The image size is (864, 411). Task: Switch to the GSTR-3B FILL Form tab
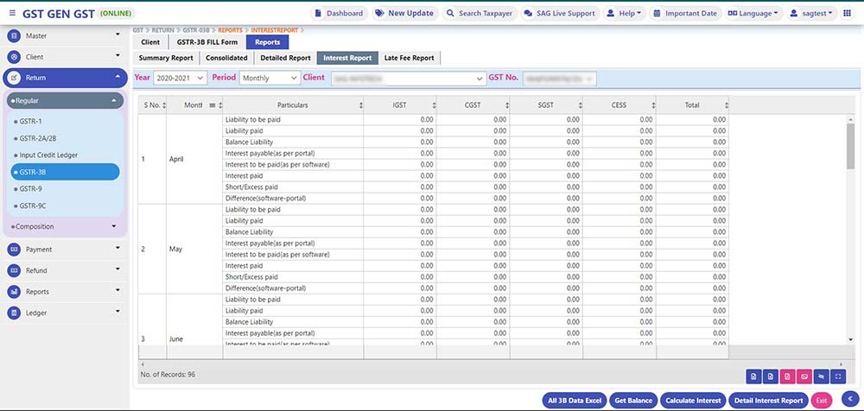pyautogui.click(x=206, y=41)
